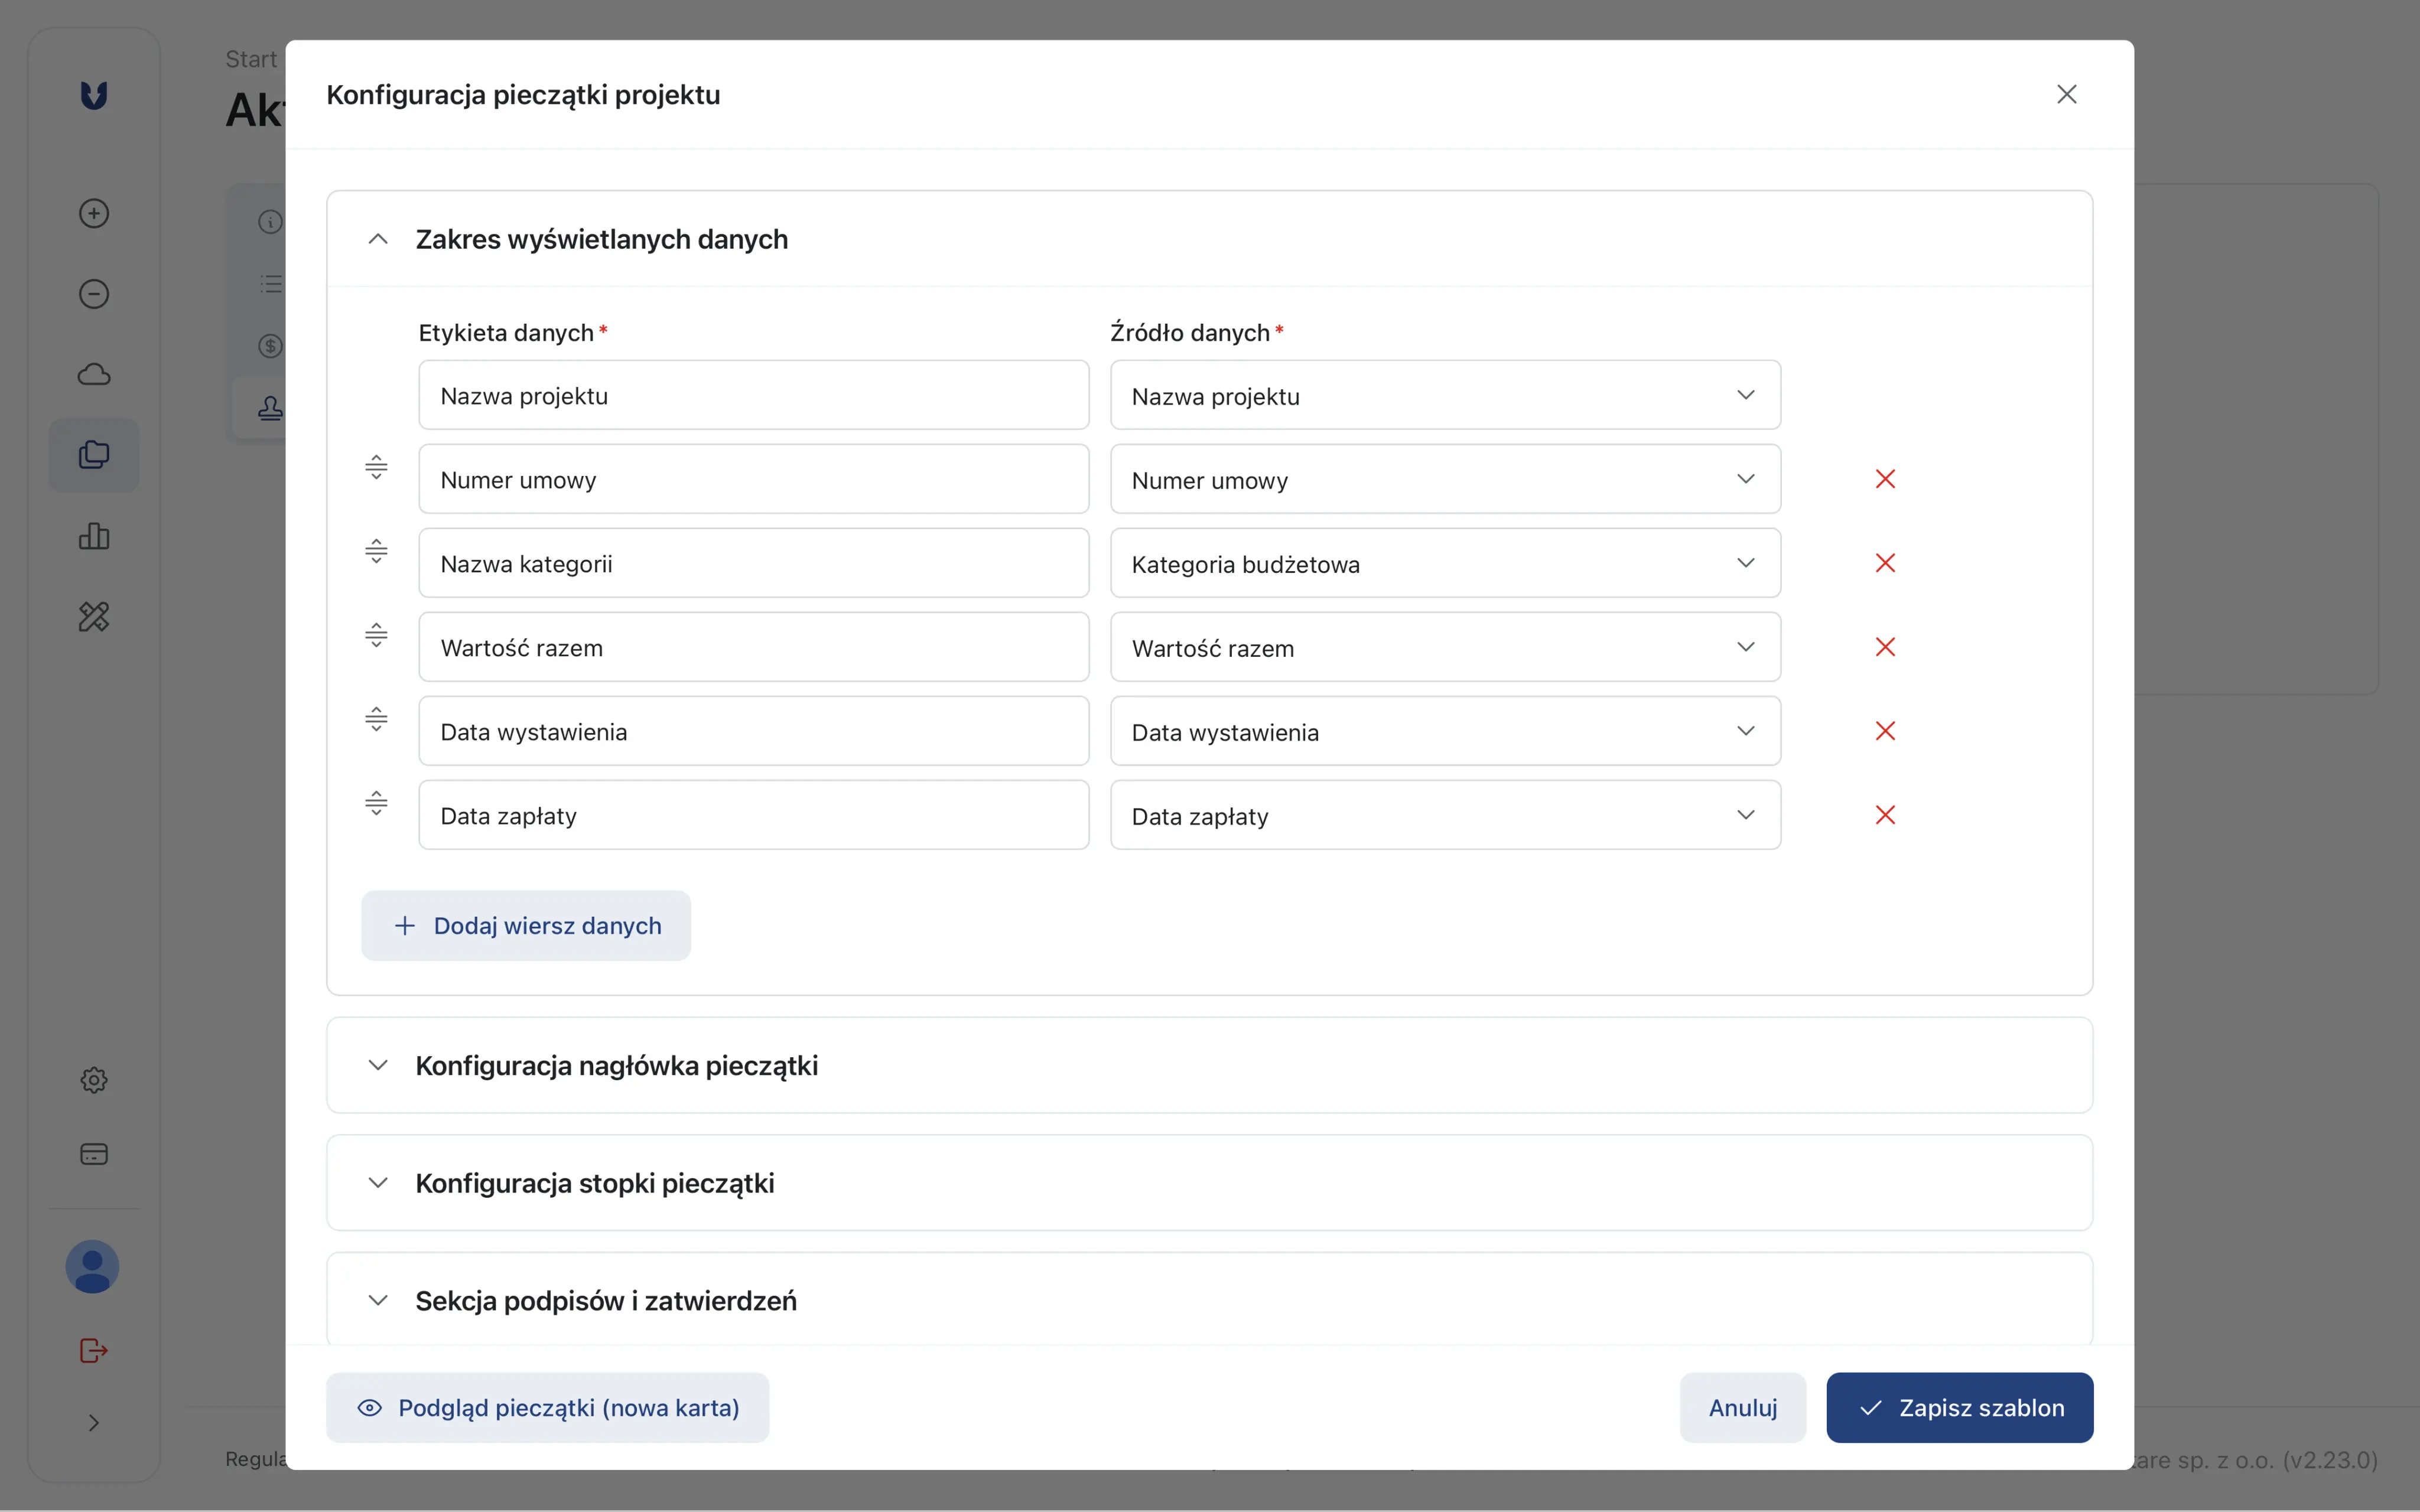The width and height of the screenshot is (2420, 1512).
Task: Remove the Data zapłaty row
Action: (1885, 815)
